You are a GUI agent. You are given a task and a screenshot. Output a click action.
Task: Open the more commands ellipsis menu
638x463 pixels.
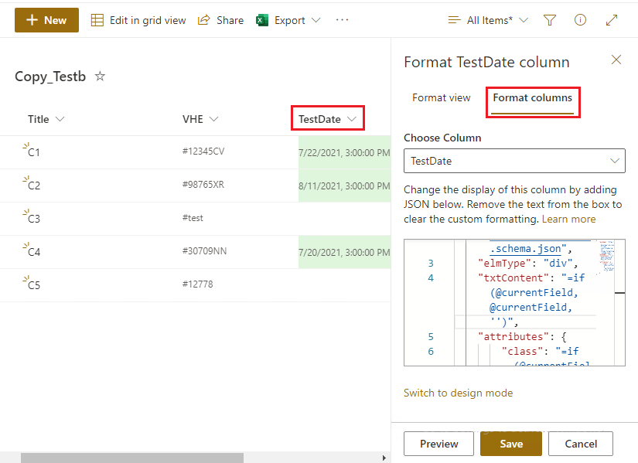point(342,20)
